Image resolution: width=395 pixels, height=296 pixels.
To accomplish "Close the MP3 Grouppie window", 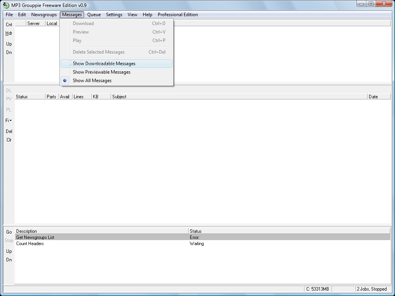I will [384, 4].
